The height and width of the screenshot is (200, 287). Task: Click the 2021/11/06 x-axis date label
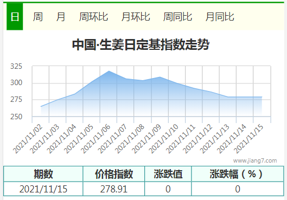click(95, 139)
